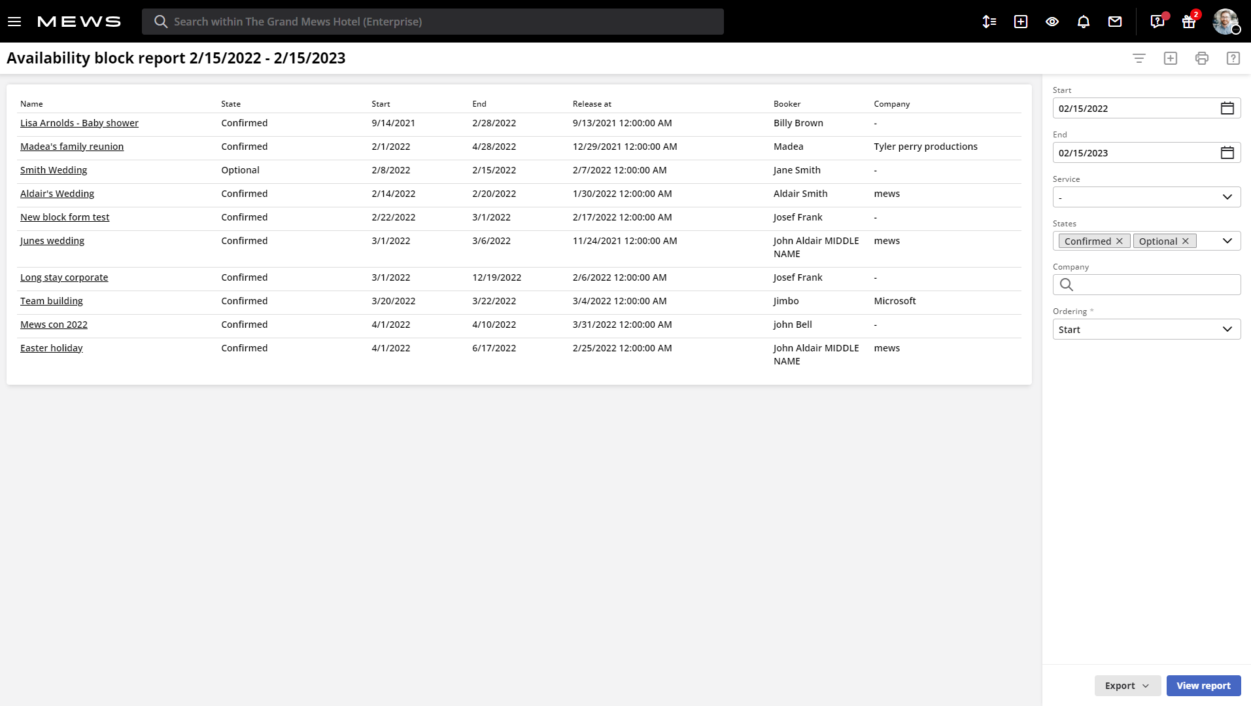Open the Madea's family reunion block
The width and height of the screenshot is (1251, 706).
click(72, 146)
